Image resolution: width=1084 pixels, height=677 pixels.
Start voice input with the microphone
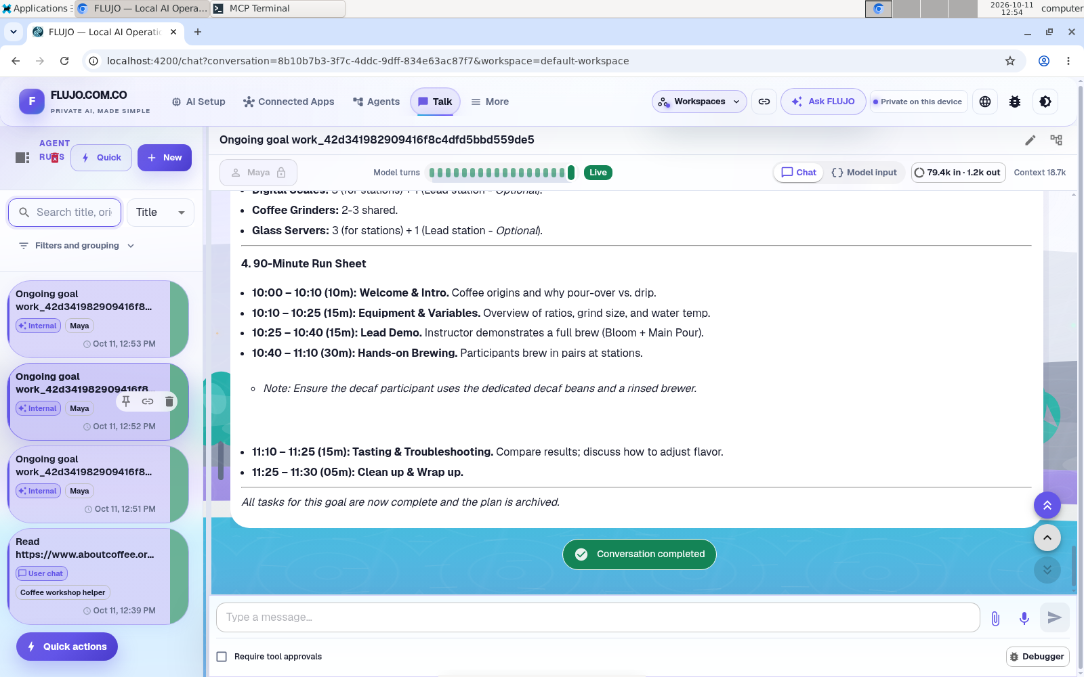(1024, 617)
